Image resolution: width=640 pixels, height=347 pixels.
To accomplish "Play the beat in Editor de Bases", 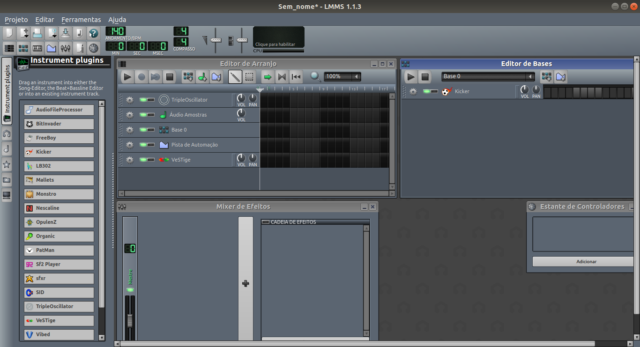I will (x=411, y=77).
